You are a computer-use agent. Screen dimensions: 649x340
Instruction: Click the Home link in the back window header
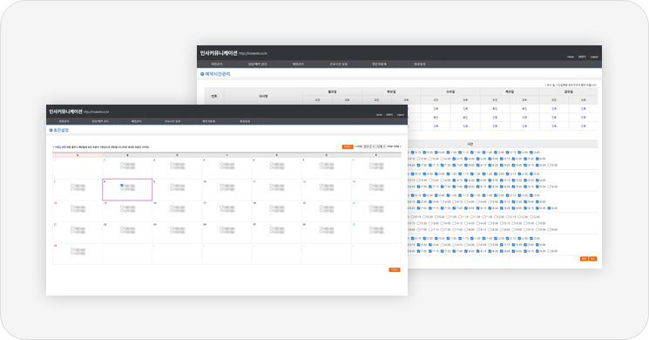(571, 57)
